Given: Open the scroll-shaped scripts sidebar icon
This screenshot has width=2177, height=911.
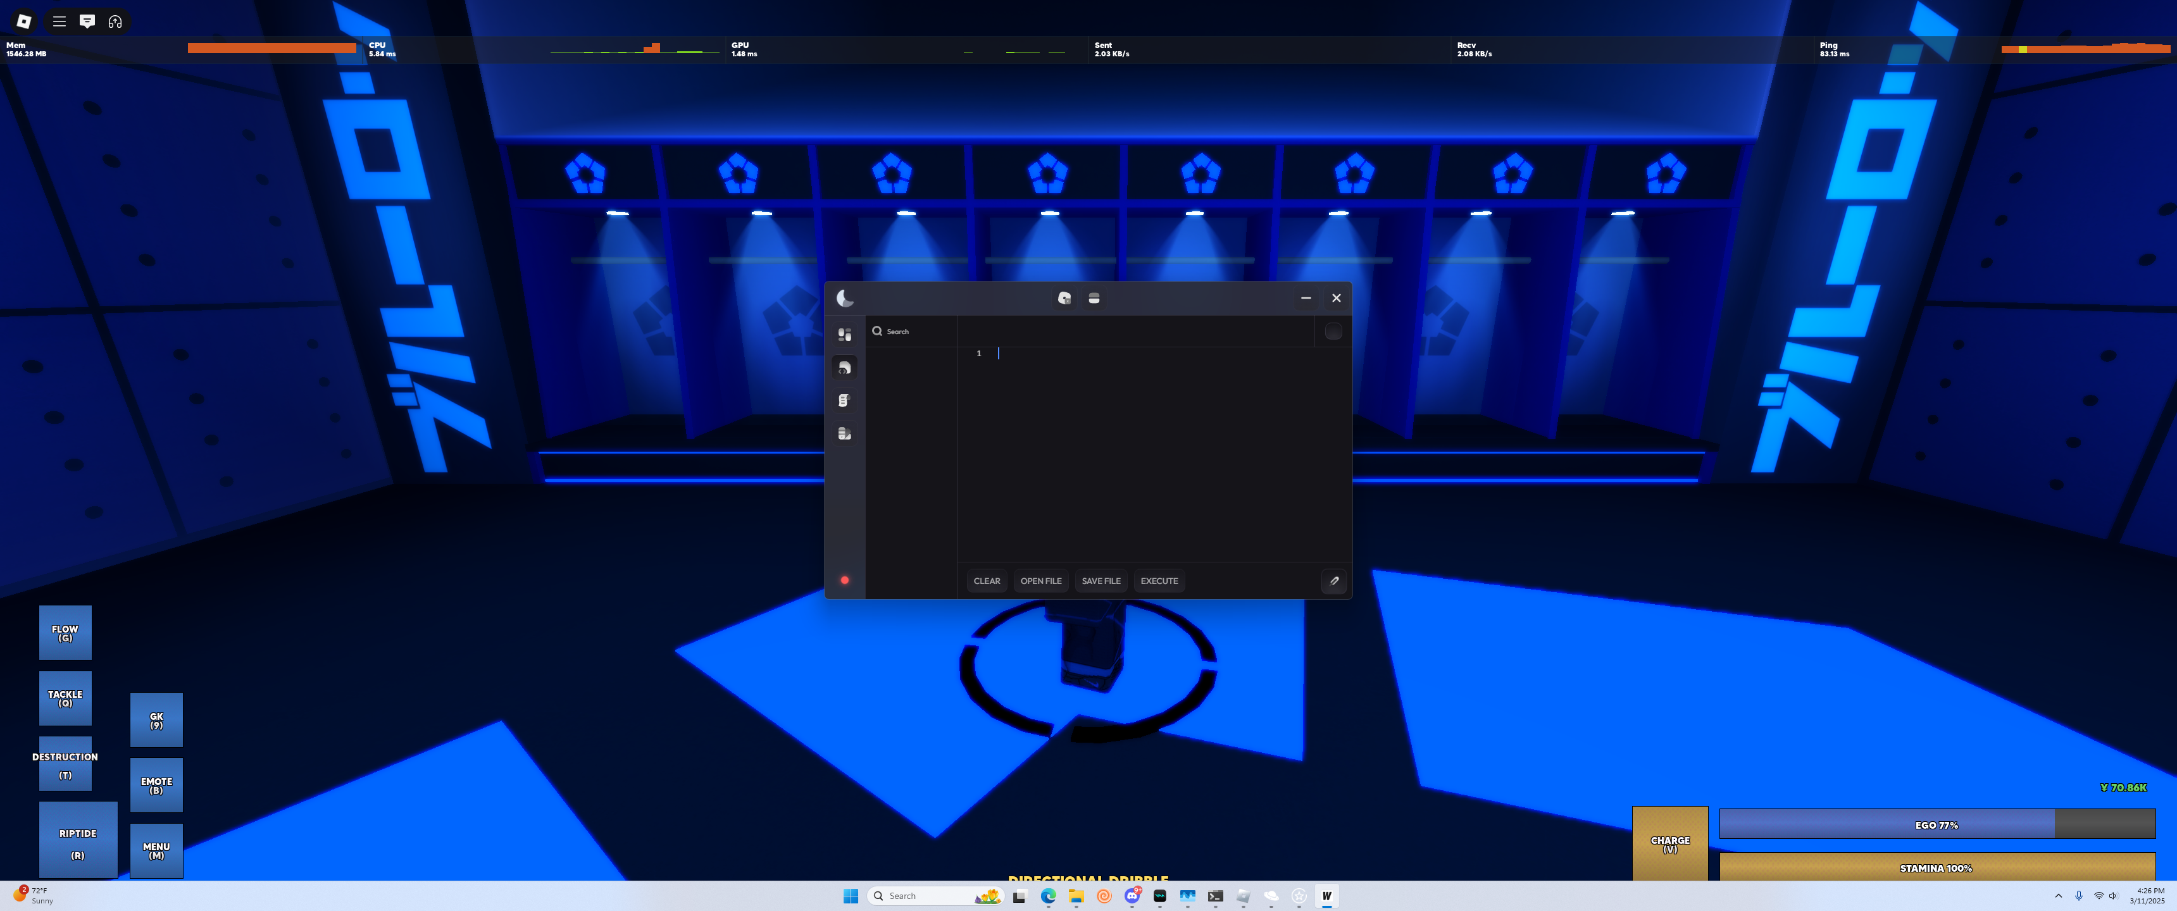Looking at the screenshot, I should [x=844, y=400].
